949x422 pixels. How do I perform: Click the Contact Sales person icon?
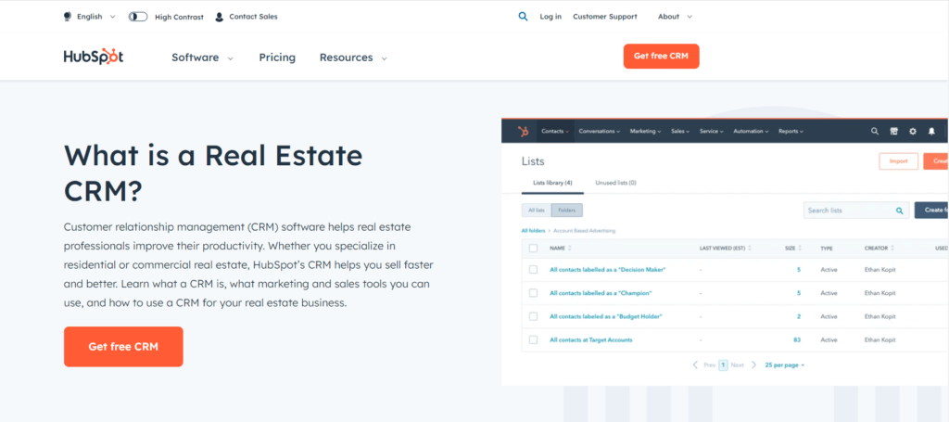(x=219, y=17)
